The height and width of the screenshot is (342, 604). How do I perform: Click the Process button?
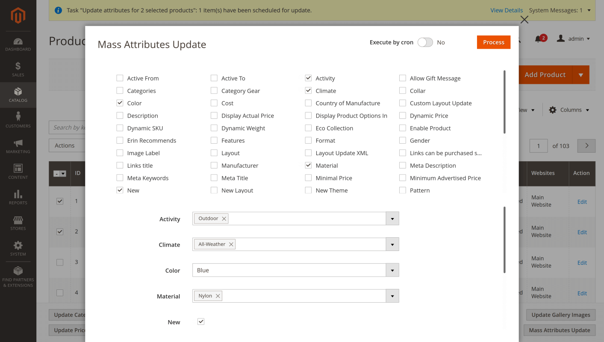[x=493, y=42]
